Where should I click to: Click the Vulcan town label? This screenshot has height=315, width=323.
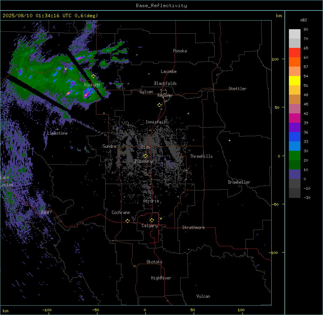[203, 296]
